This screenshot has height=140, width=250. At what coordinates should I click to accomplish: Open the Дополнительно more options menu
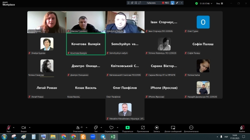pyautogui.click(x=191, y=129)
